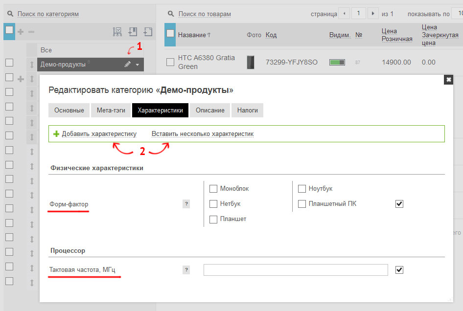Image resolution: width=463 pixels, height=311 pixels.
Task: Go to the next product page arrow
Action: [x=373, y=13]
